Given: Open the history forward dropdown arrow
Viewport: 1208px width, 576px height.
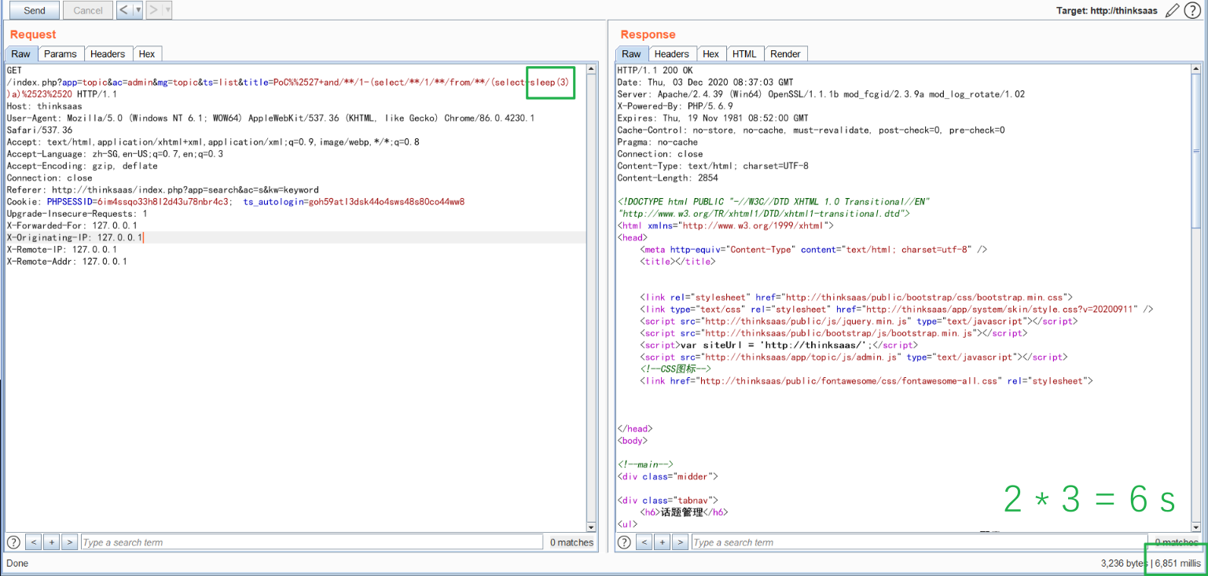Looking at the screenshot, I should tap(167, 10).
